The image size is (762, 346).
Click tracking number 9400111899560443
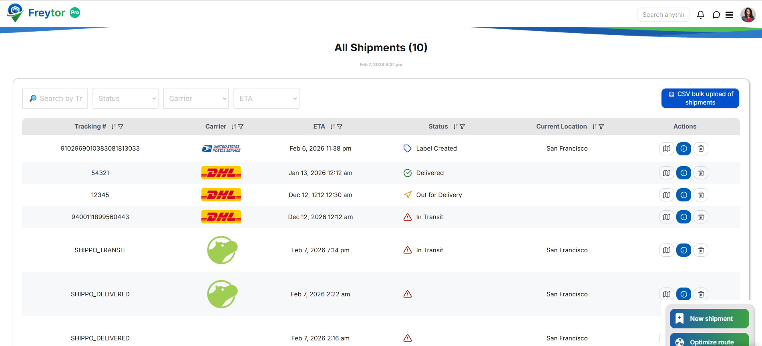100,217
